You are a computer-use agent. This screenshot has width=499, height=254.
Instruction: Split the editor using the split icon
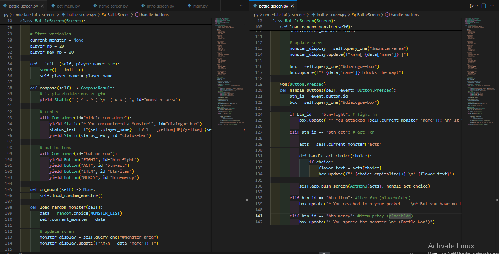point(484,6)
